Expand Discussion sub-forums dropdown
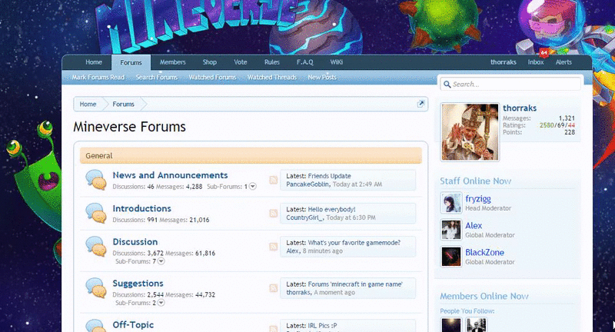 point(161,261)
